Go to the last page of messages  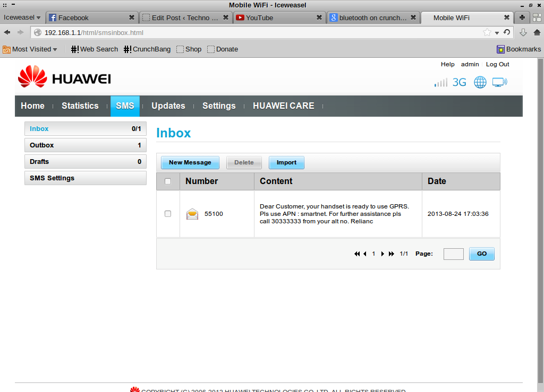(x=392, y=254)
